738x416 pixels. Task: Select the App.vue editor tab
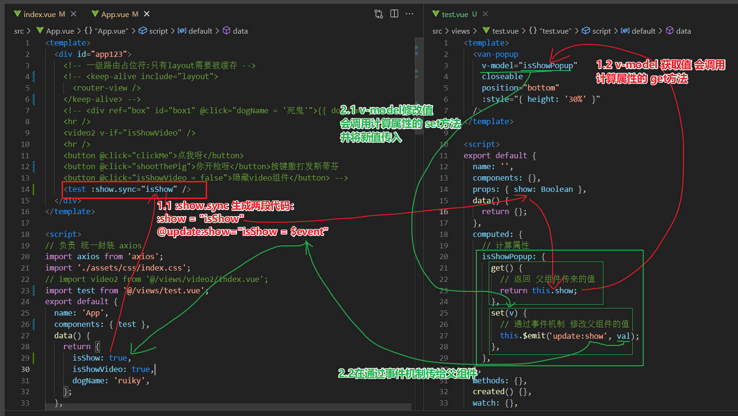tap(115, 14)
